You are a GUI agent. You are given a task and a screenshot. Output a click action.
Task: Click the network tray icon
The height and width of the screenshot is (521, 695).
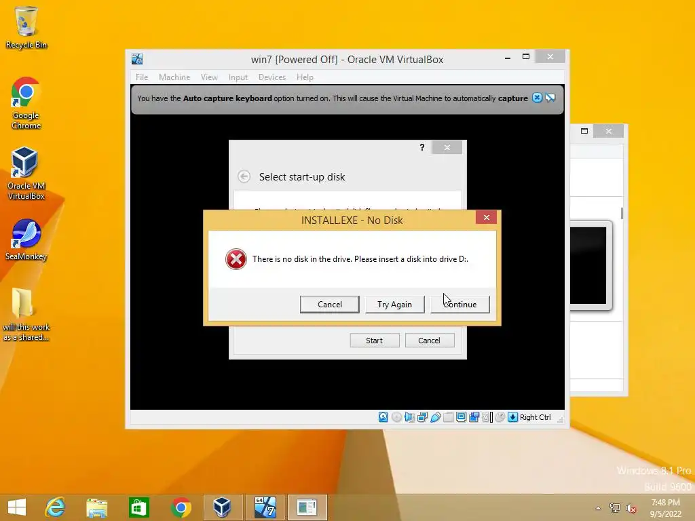pyautogui.click(x=614, y=508)
